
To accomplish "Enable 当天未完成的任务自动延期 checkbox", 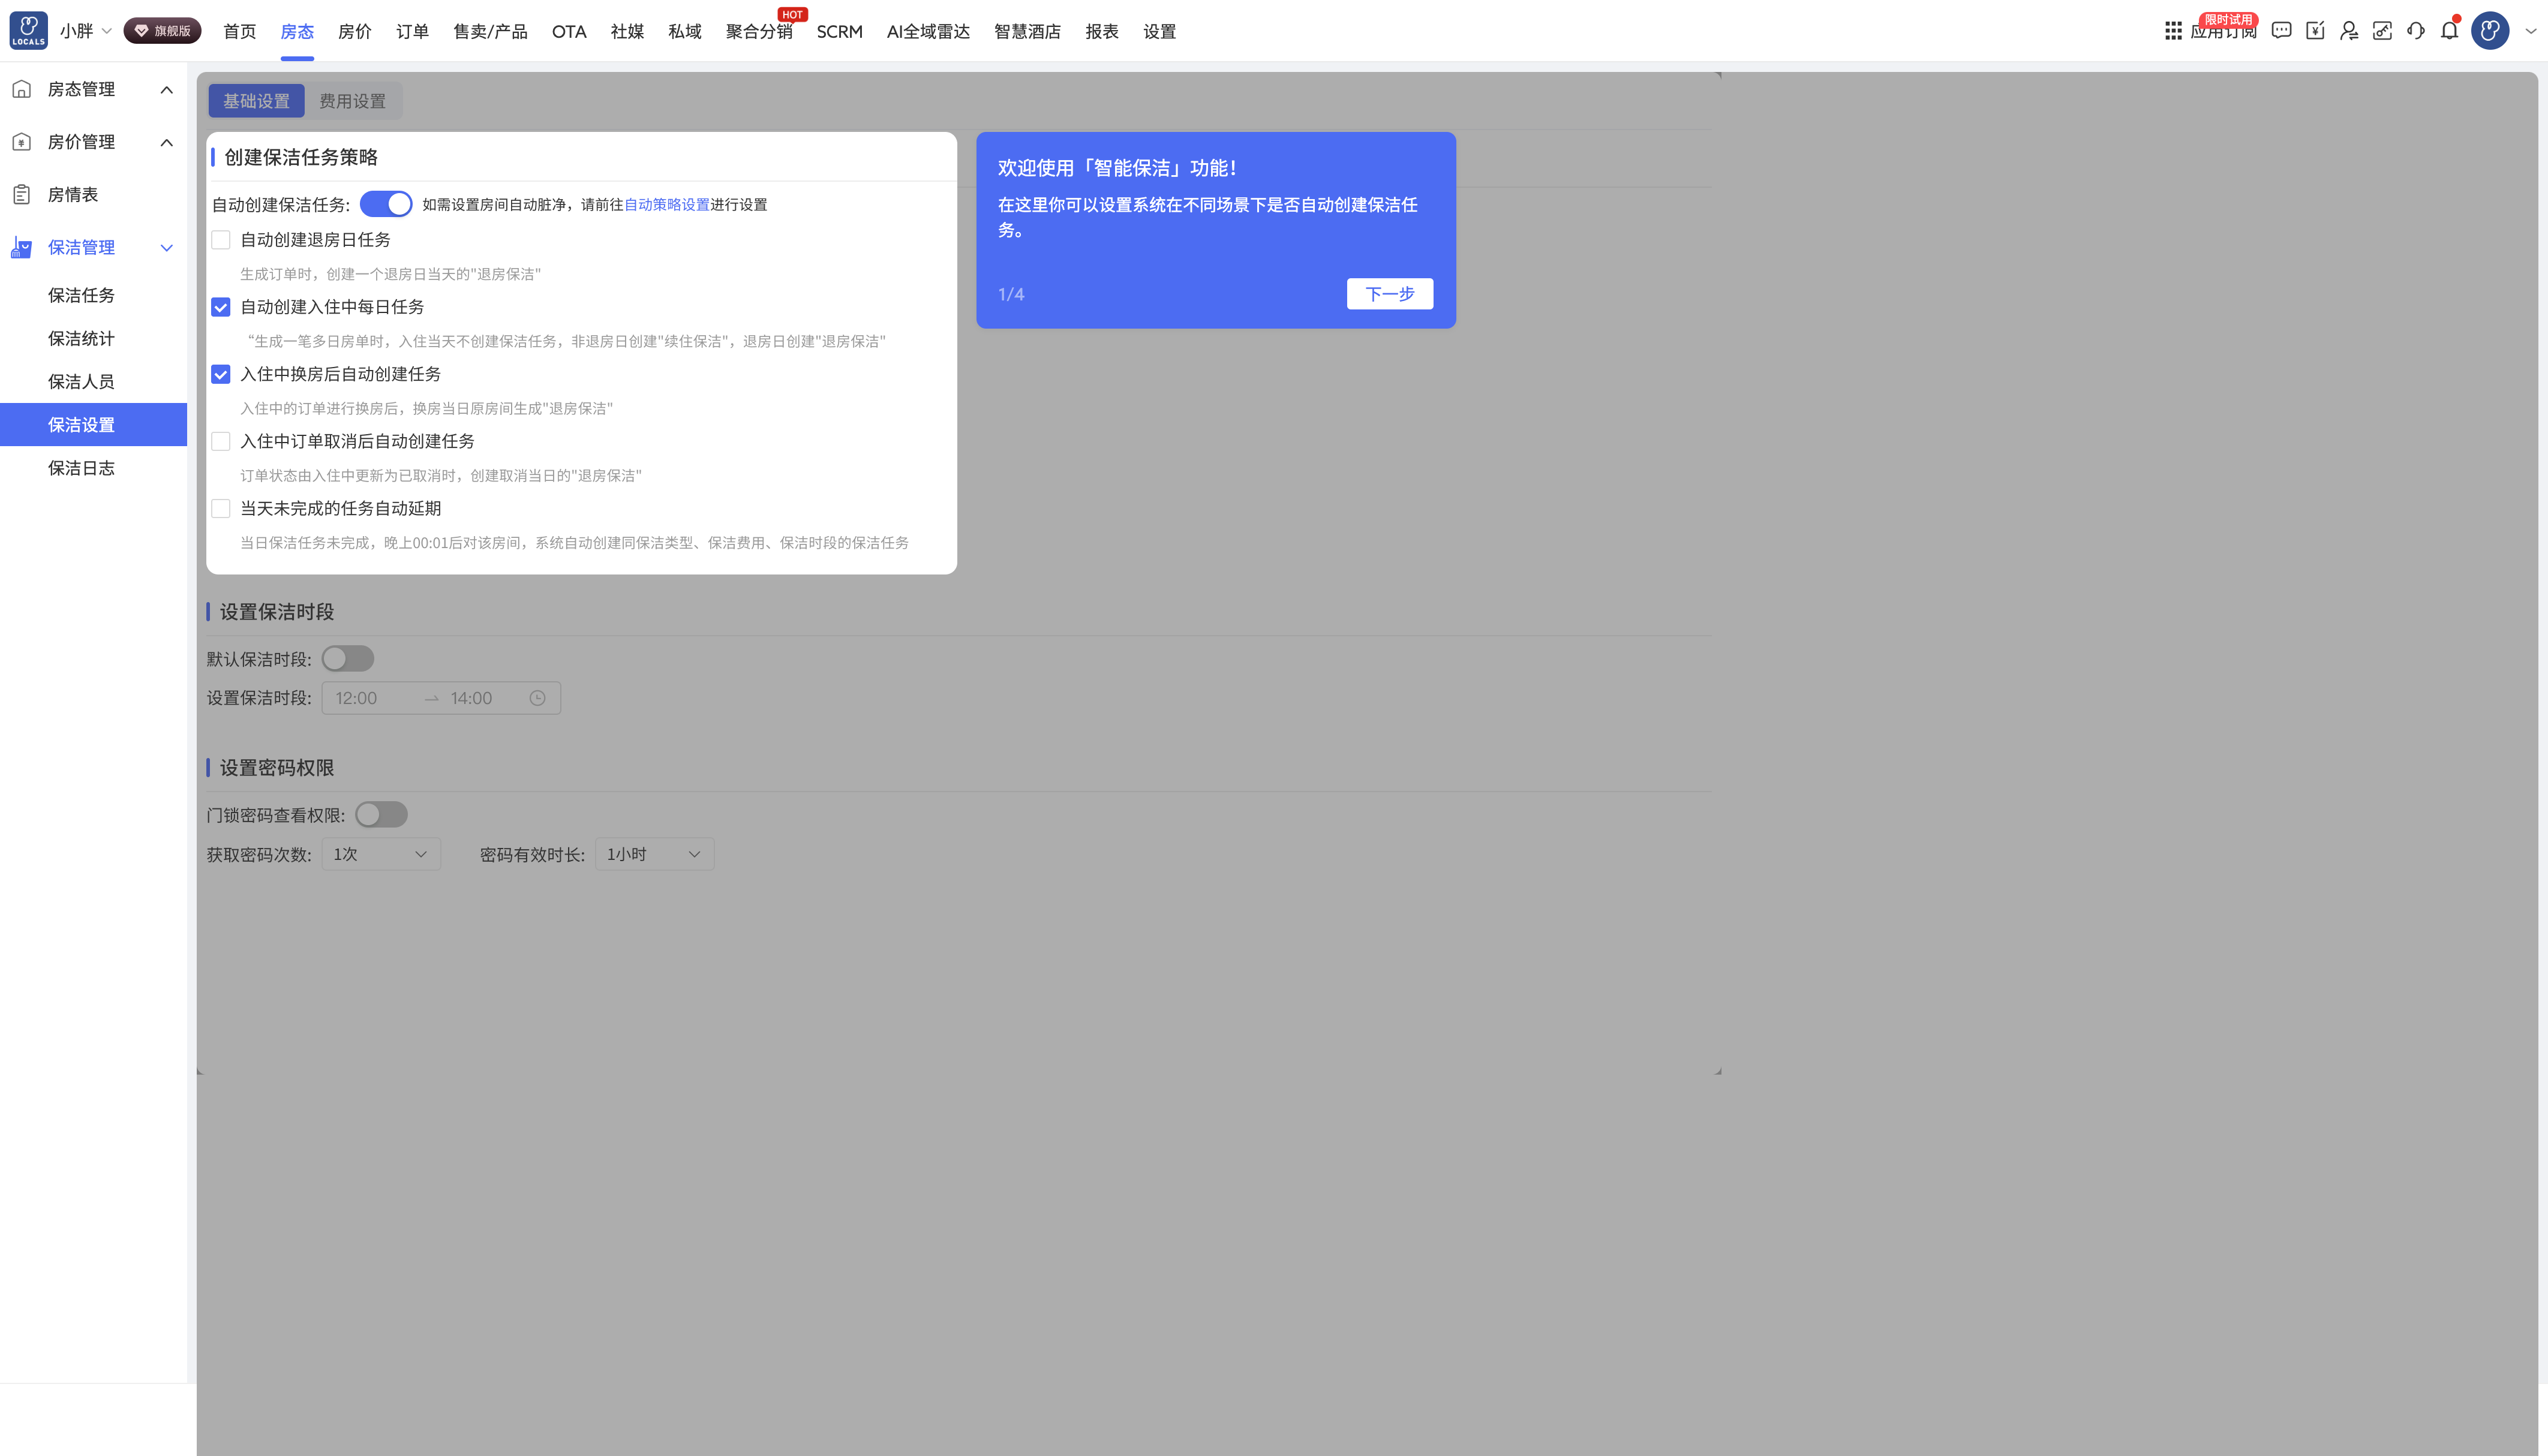I will 221,509.
